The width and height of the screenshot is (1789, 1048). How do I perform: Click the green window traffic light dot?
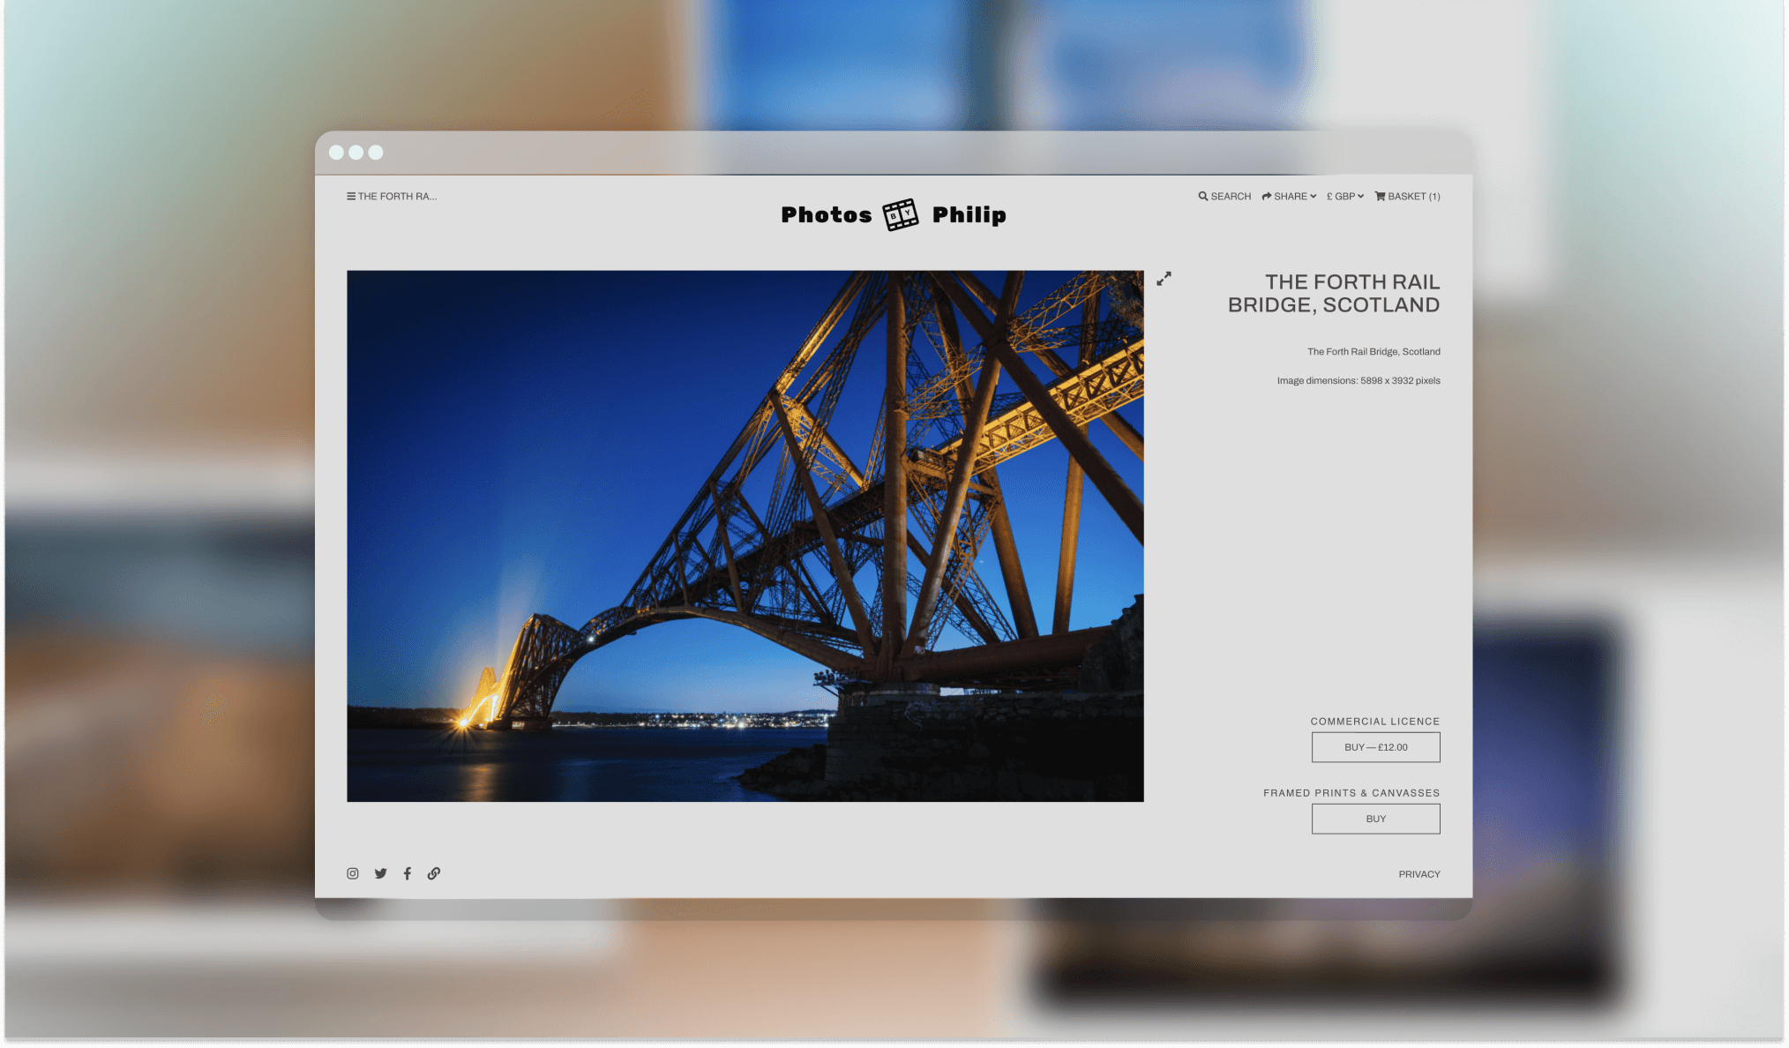pos(375,152)
